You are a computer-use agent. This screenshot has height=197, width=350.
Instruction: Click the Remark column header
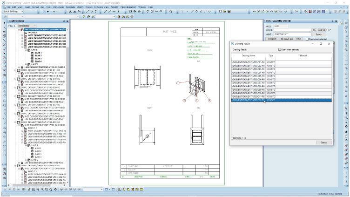tap(303, 55)
